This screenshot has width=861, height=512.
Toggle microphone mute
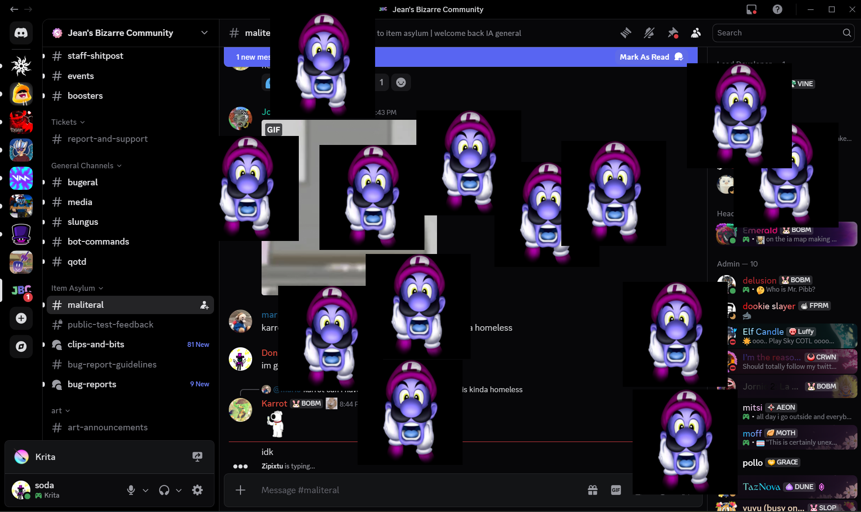coord(131,490)
